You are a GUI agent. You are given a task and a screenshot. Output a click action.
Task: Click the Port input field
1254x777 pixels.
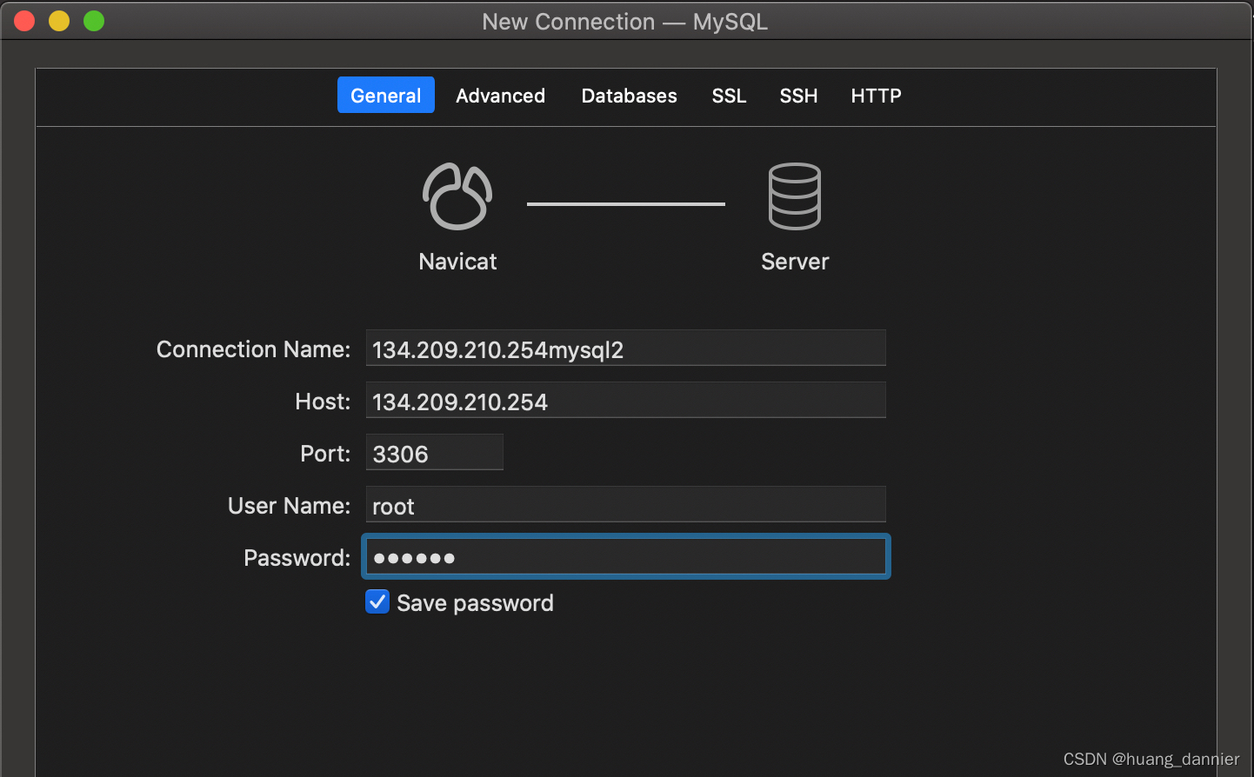pyautogui.click(x=435, y=452)
